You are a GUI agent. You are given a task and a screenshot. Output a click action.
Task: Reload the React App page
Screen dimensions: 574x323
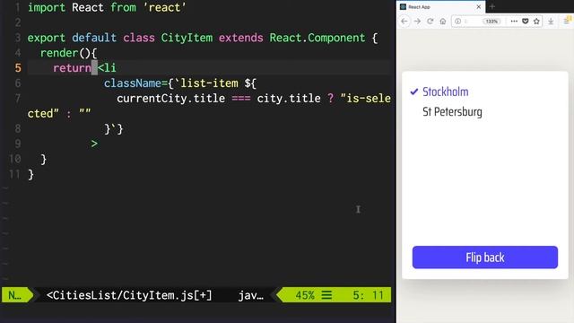pos(430,22)
